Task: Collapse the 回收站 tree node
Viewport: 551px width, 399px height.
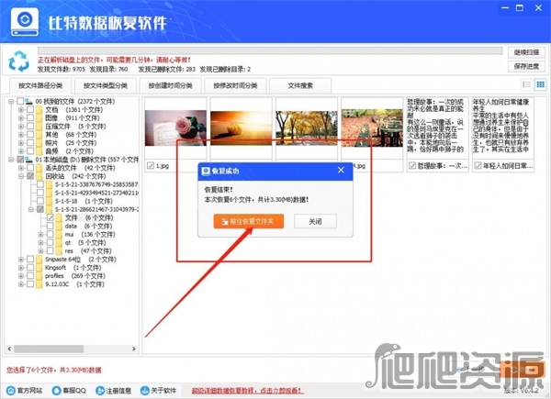Action: [21, 176]
